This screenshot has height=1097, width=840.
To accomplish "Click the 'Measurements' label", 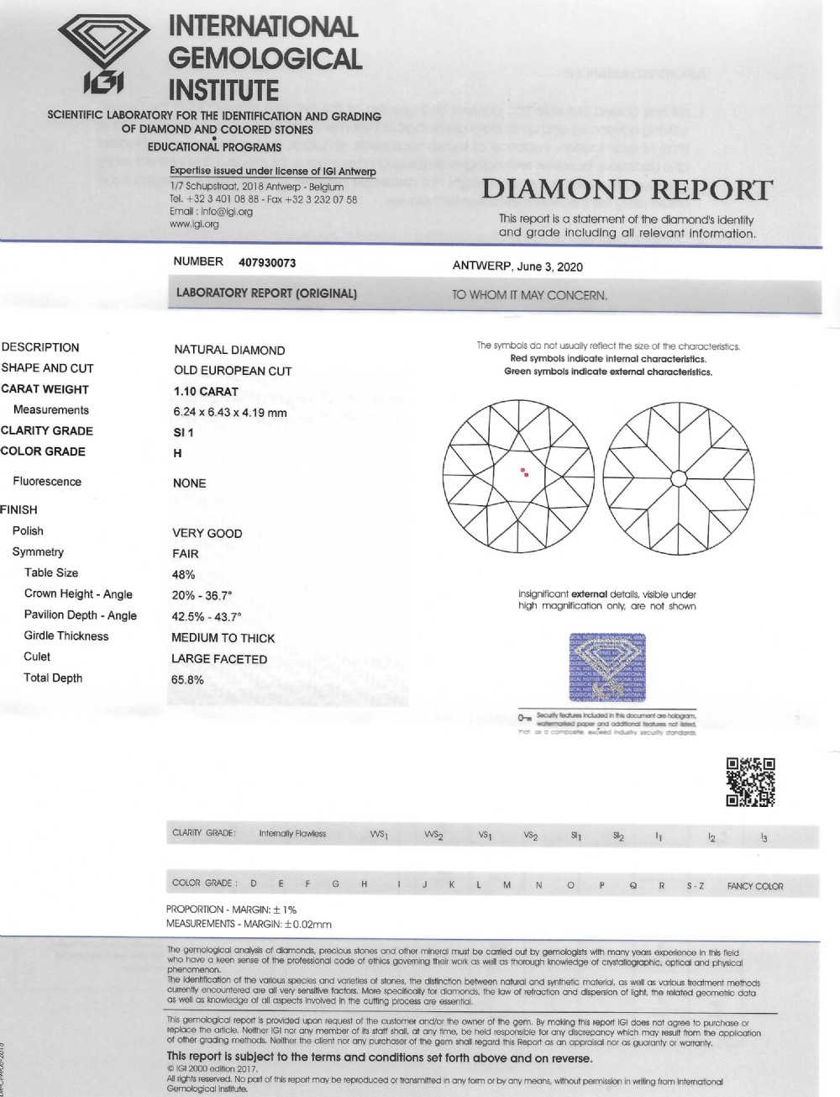I will 51,410.
